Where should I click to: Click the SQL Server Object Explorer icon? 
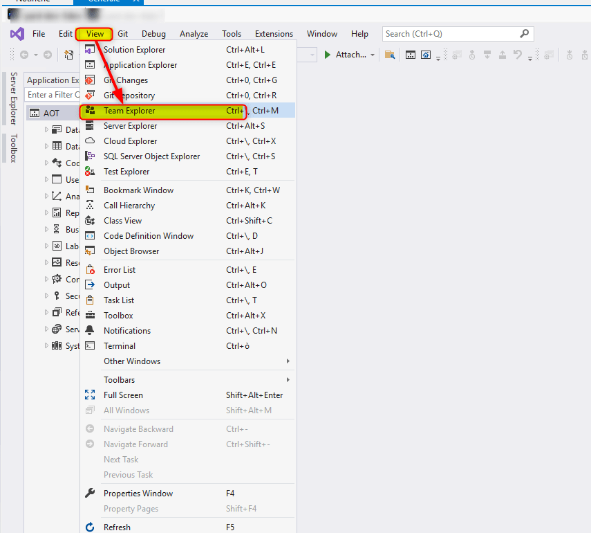point(90,156)
